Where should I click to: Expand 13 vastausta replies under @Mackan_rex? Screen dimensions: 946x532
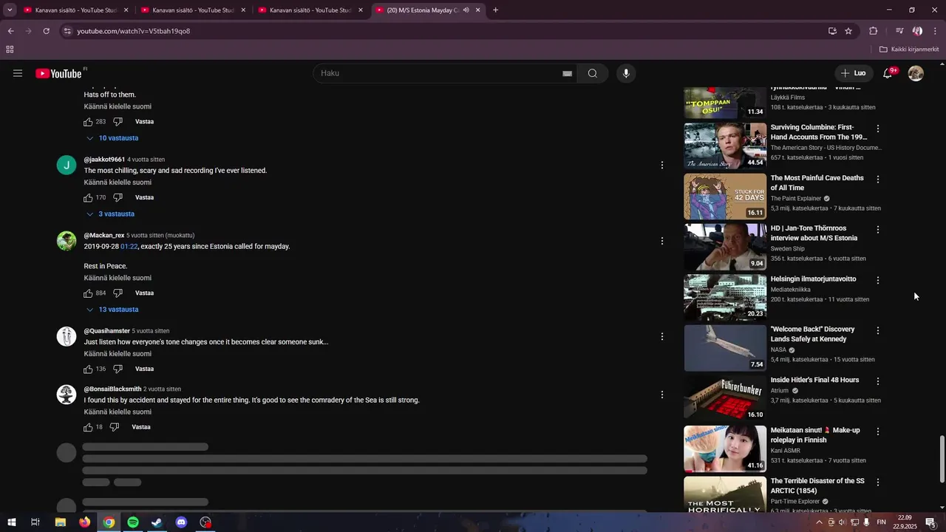click(x=112, y=310)
